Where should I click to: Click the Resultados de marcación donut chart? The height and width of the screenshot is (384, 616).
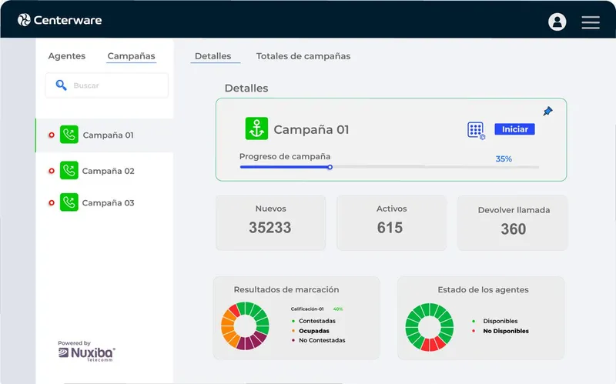tap(245, 326)
